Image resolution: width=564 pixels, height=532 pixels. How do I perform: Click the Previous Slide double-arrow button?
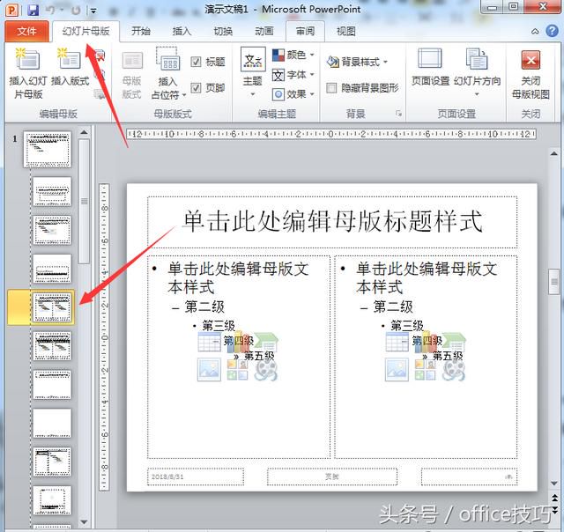coord(554,498)
